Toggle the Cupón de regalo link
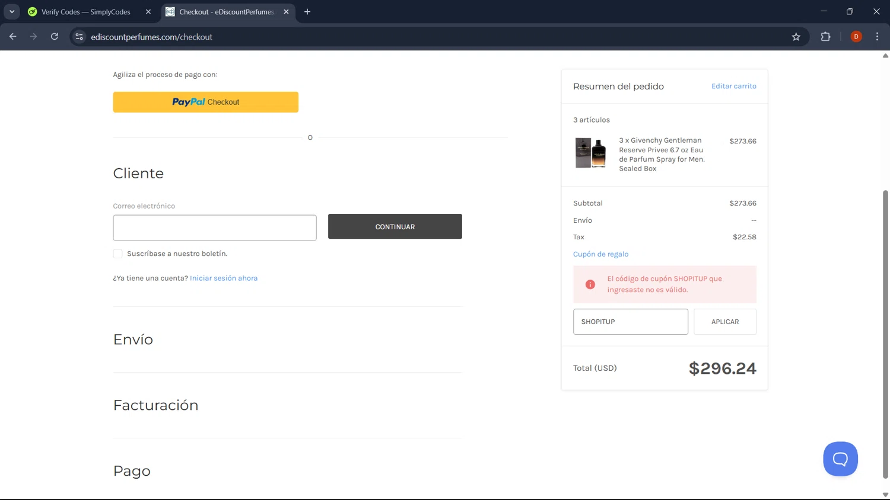890x500 pixels. 600,254
